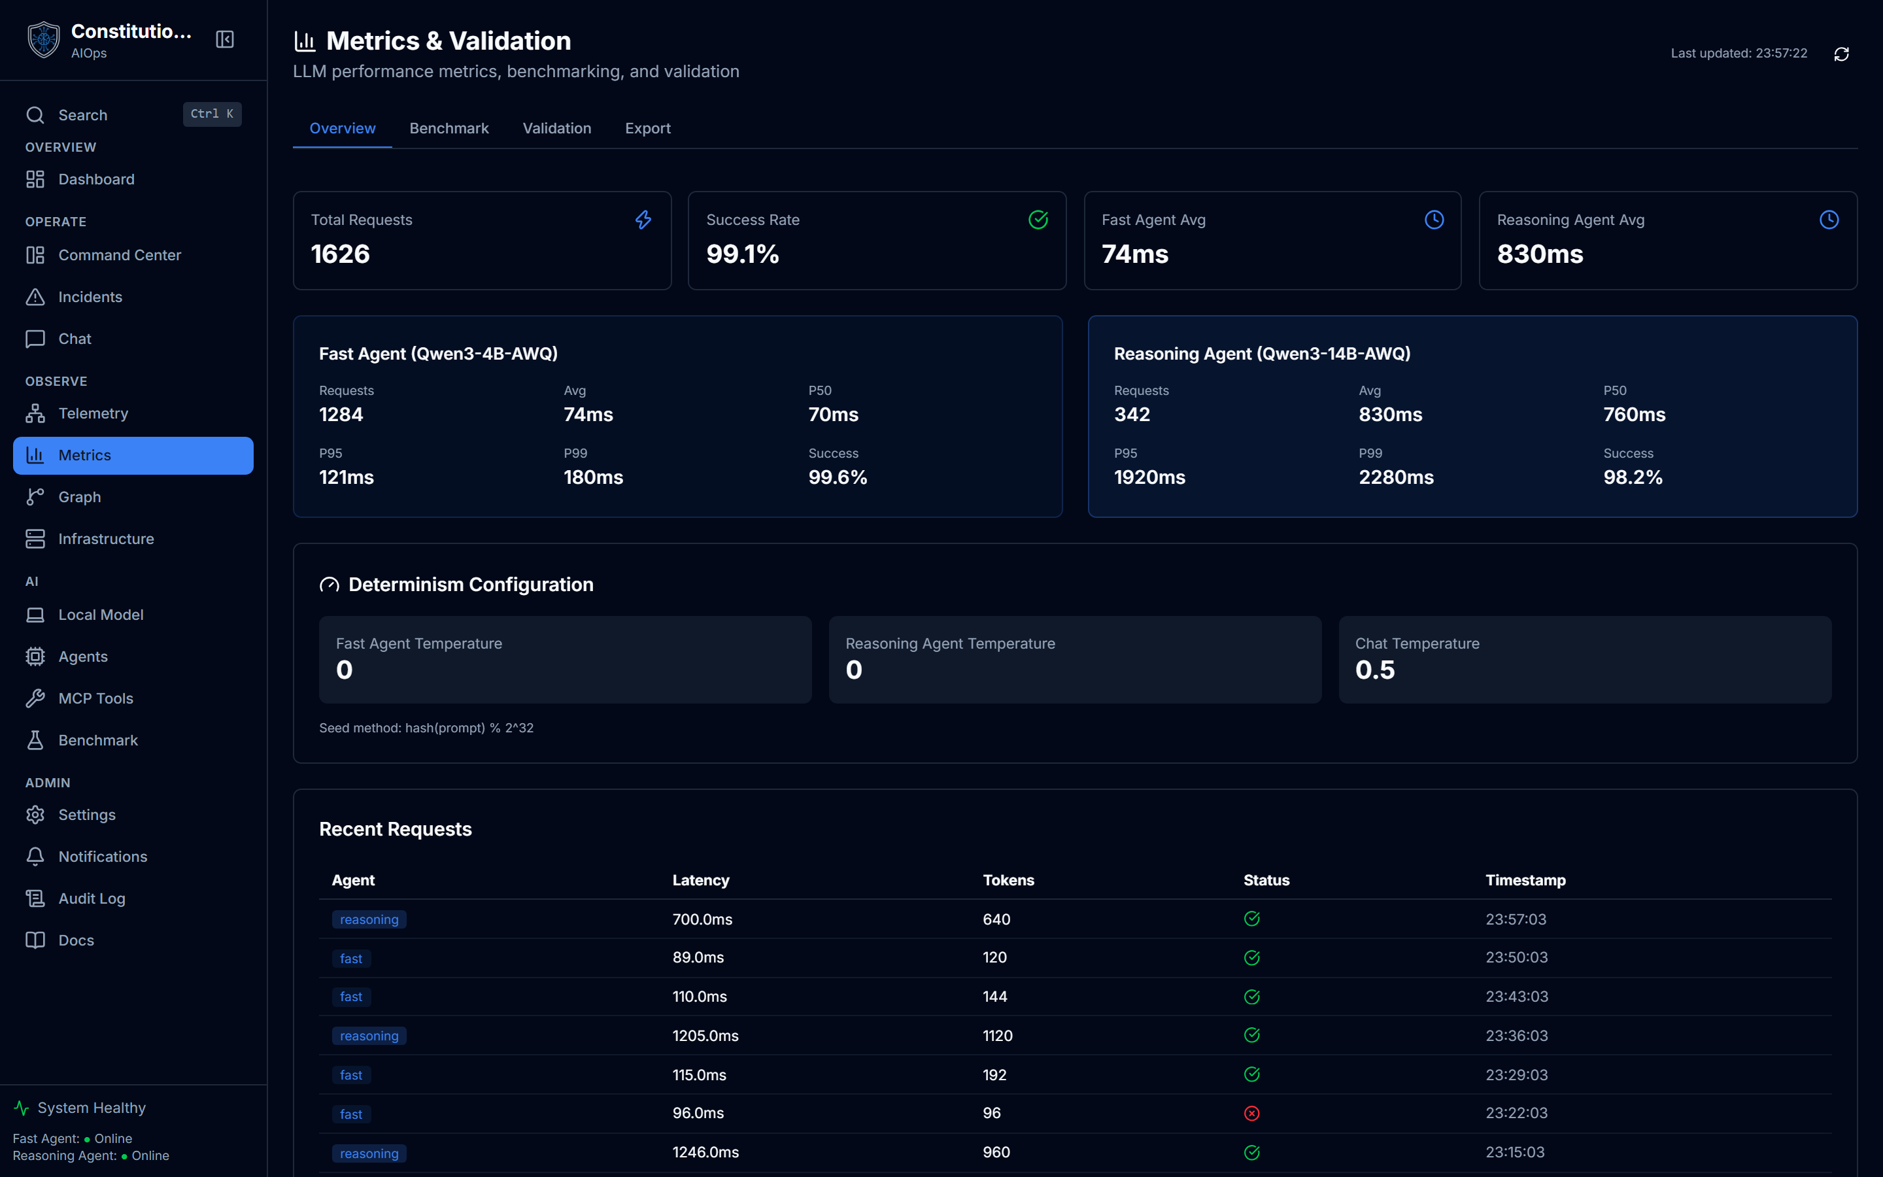Click the Chat Temperature 0.5 card
Image resolution: width=1883 pixels, height=1177 pixels.
click(1585, 660)
